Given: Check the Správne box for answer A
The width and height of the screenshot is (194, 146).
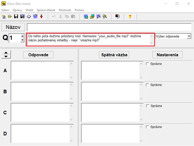Looking at the screenshot, I should pos(147,64).
